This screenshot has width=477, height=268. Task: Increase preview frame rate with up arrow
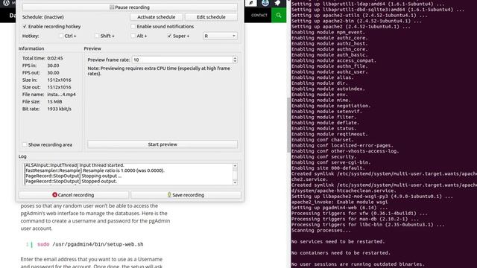click(x=235, y=58)
